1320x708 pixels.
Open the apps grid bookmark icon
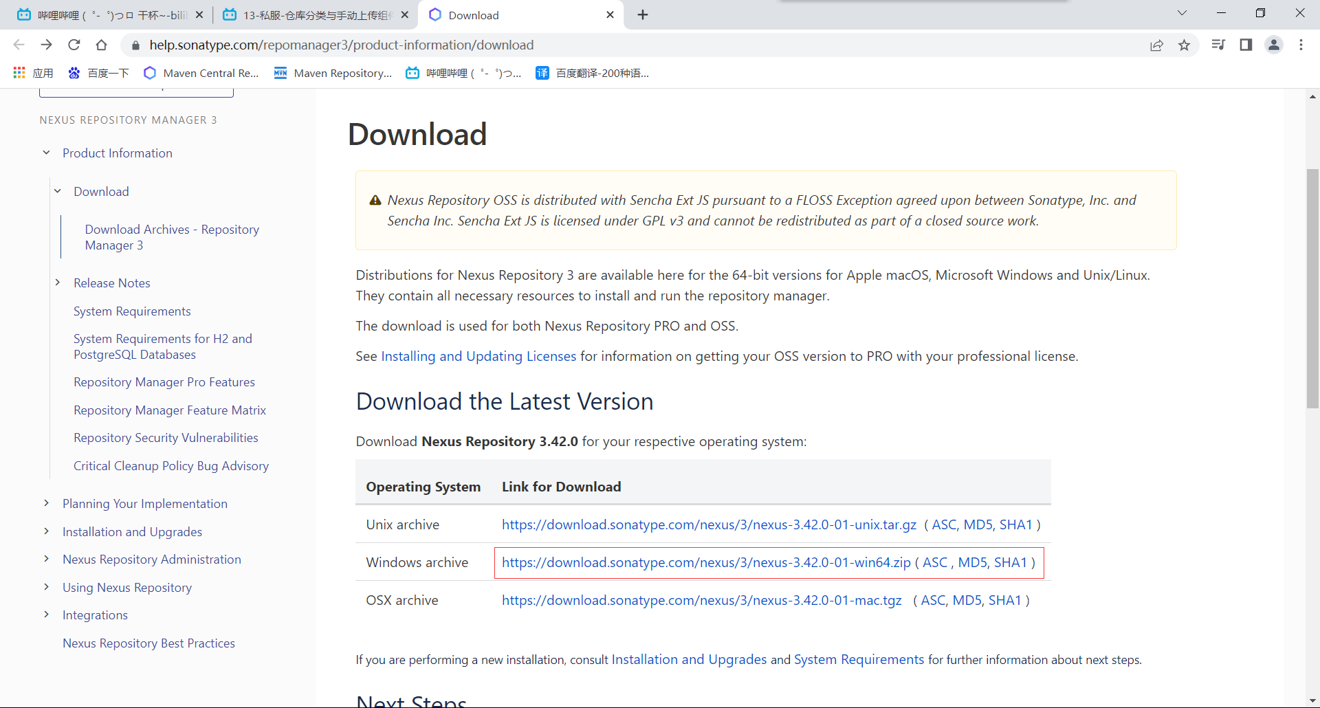click(x=19, y=73)
